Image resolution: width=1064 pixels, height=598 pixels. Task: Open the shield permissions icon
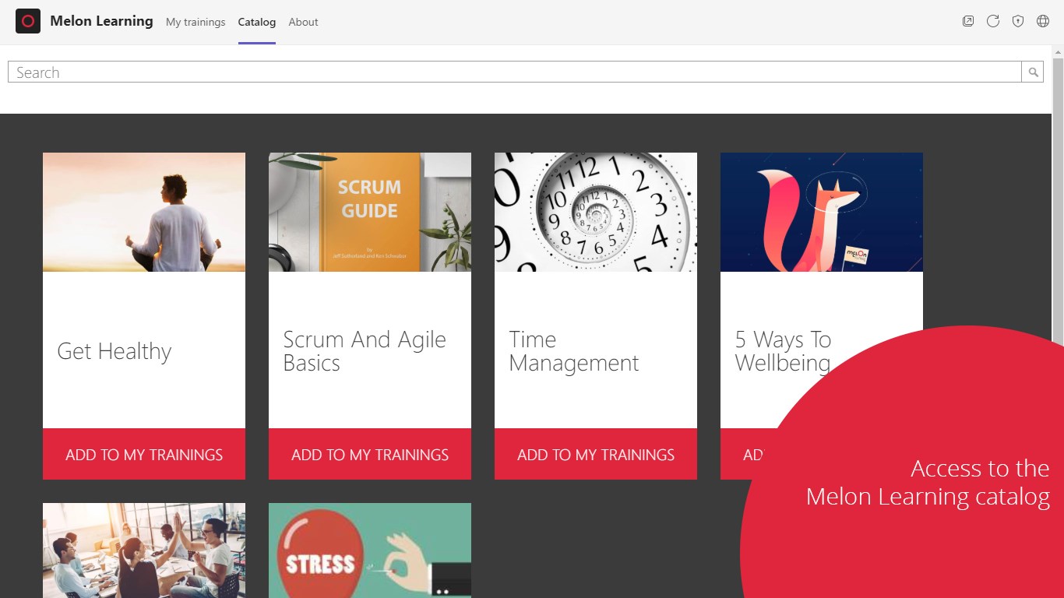pyautogui.click(x=1018, y=22)
